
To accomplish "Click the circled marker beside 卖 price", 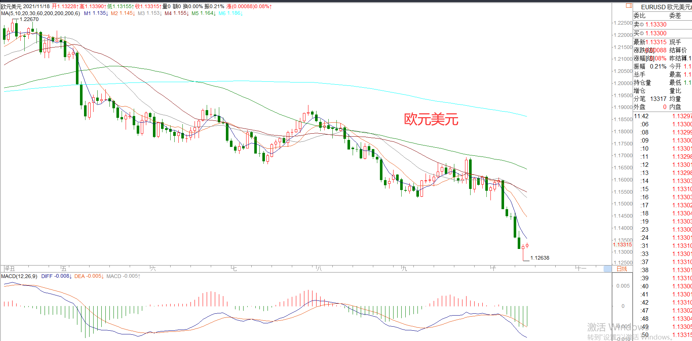I will 642,25.
